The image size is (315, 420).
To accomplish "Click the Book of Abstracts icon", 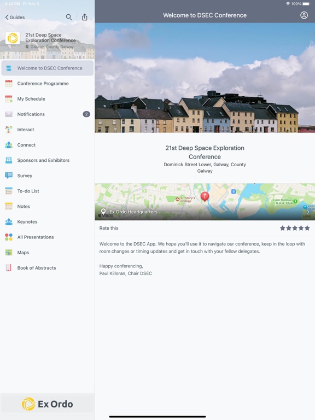I will coord(9,268).
